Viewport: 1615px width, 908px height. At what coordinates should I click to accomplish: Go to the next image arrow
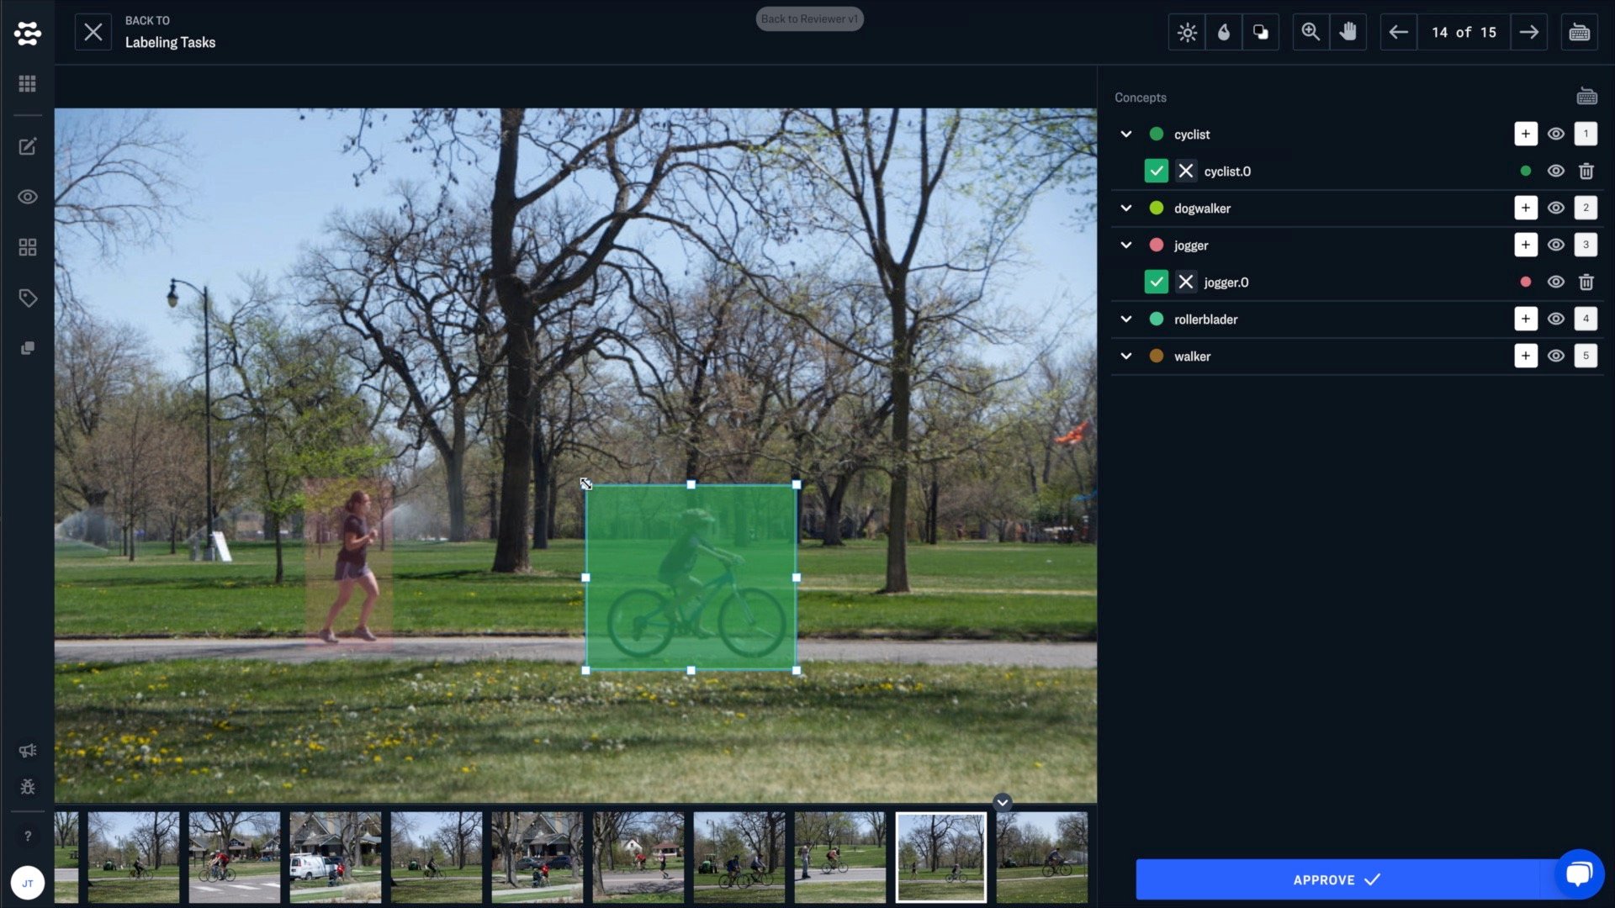coord(1528,32)
